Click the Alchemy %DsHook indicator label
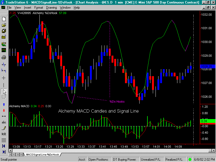This screenshot has width=216, height=162. [45, 13]
